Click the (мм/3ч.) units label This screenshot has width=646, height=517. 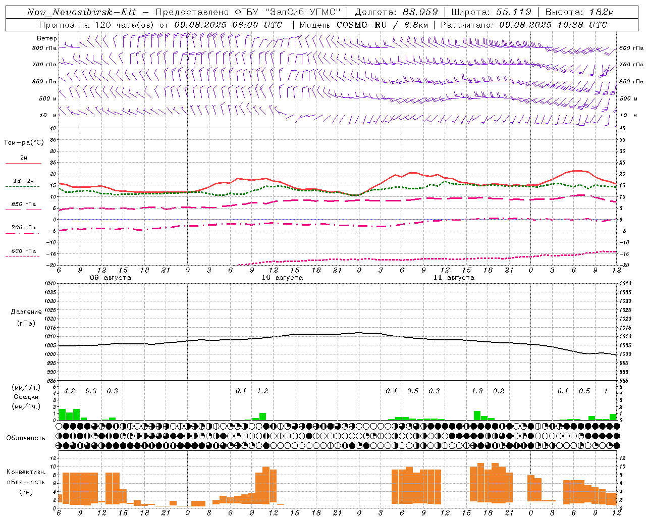tap(26, 388)
